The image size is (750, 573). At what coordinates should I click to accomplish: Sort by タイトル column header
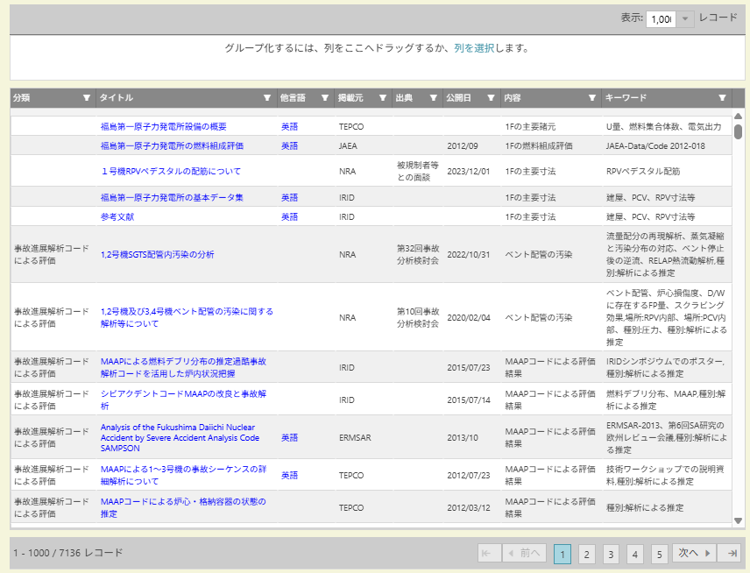tap(117, 97)
